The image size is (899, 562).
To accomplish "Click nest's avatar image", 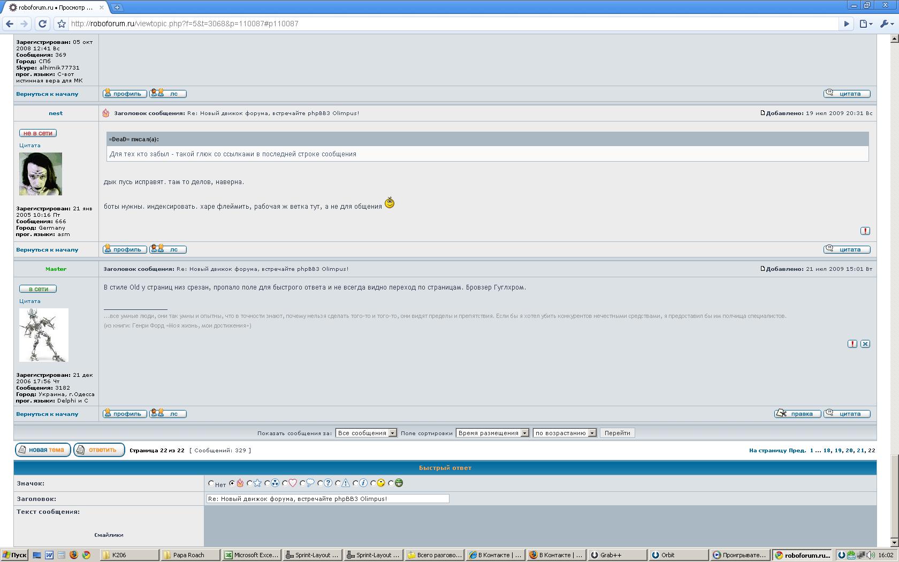I will (x=41, y=174).
